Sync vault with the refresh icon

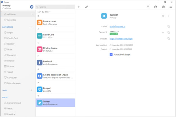[156, 7]
